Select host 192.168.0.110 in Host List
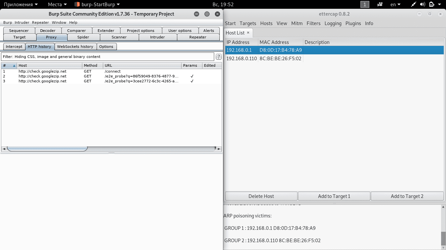The width and height of the screenshot is (446, 250). [x=334, y=59]
